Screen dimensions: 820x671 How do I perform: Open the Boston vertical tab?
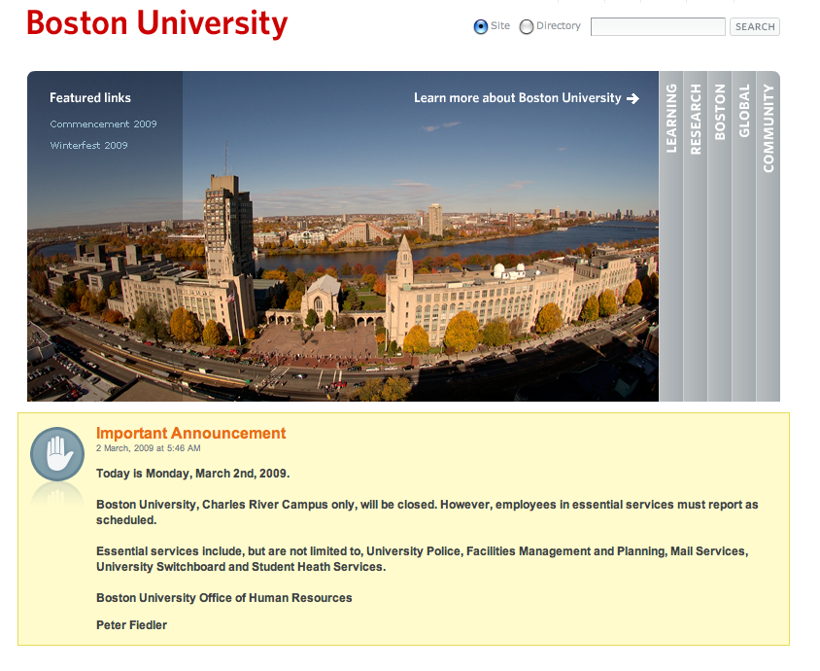click(x=720, y=113)
